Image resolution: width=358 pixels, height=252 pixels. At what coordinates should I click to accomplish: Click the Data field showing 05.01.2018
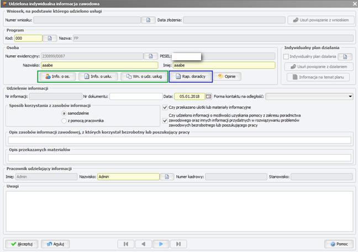click(x=189, y=96)
